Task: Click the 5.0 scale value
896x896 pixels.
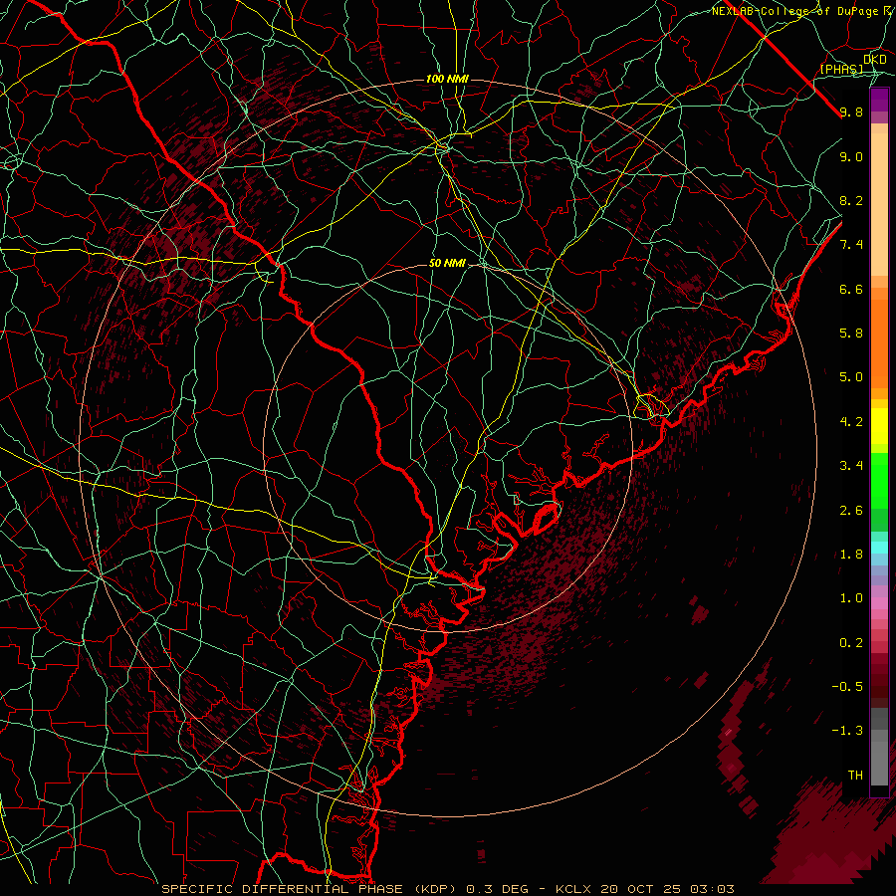Action: (851, 377)
